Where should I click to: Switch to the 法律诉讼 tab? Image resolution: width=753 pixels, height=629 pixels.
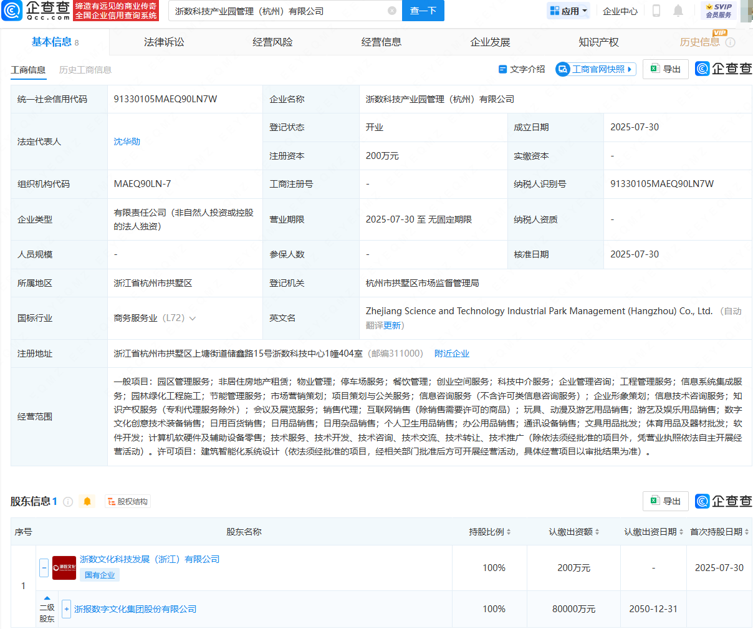(x=164, y=42)
